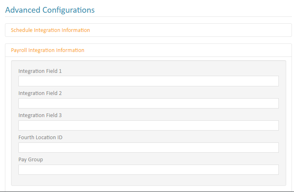This screenshot has width=294, height=192.
Task: Click empty right side of Schedule Integration header
Action: (205, 30)
